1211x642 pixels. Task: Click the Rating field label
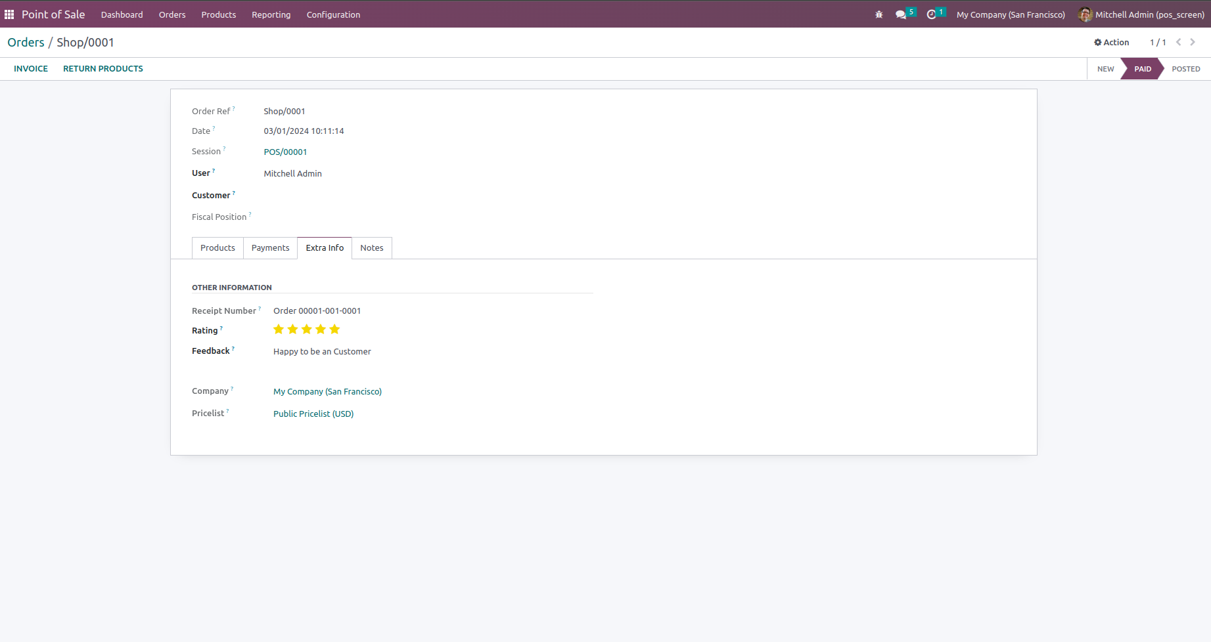click(204, 330)
